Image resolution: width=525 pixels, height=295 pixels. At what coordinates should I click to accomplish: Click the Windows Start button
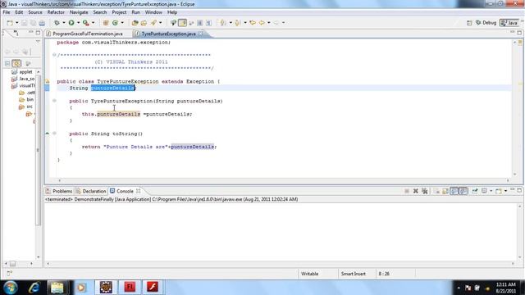pyautogui.click(x=11, y=288)
